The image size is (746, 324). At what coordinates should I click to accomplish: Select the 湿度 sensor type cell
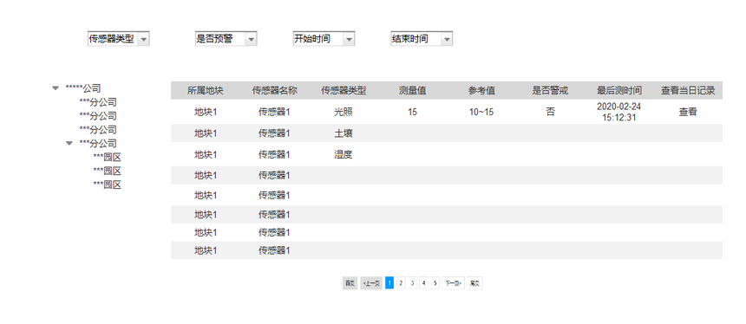[344, 154]
